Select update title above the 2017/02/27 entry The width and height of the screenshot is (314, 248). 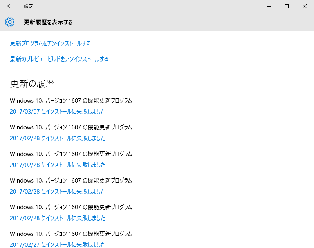[x=71, y=234]
